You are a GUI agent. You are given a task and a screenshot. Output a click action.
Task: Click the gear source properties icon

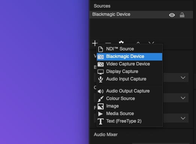121,42
